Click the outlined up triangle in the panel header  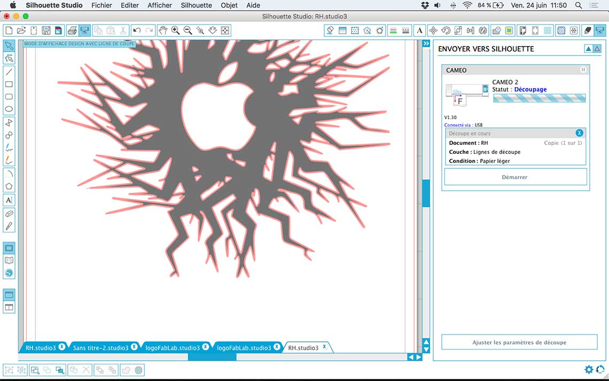tap(597, 49)
